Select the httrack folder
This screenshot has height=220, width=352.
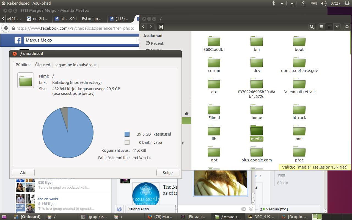click(x=299, y=112)
